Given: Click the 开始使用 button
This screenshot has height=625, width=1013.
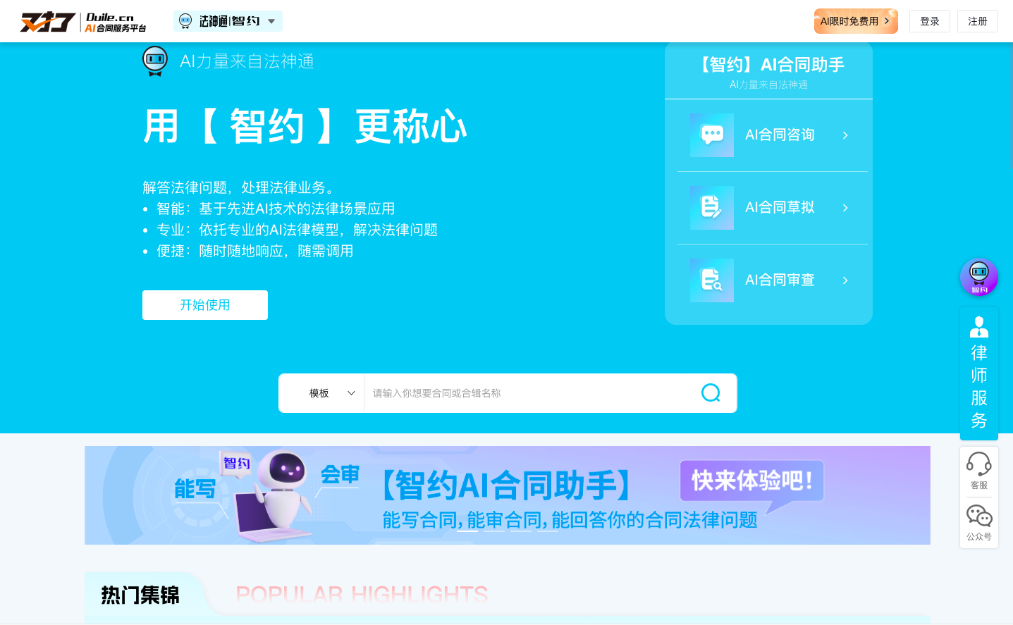Looking at the screenshot, I should (x=204, y=305).
